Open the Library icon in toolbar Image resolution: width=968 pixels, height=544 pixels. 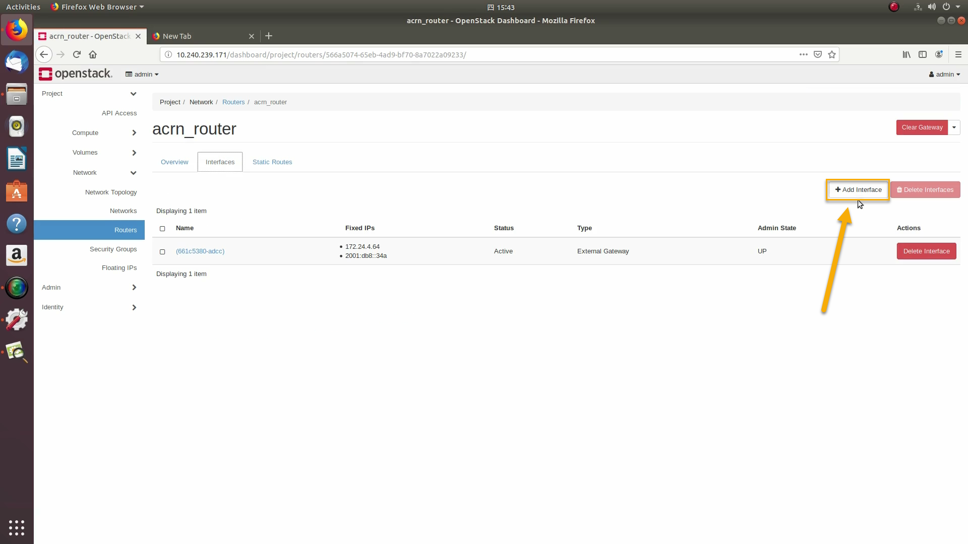click(x=906, y=54)
